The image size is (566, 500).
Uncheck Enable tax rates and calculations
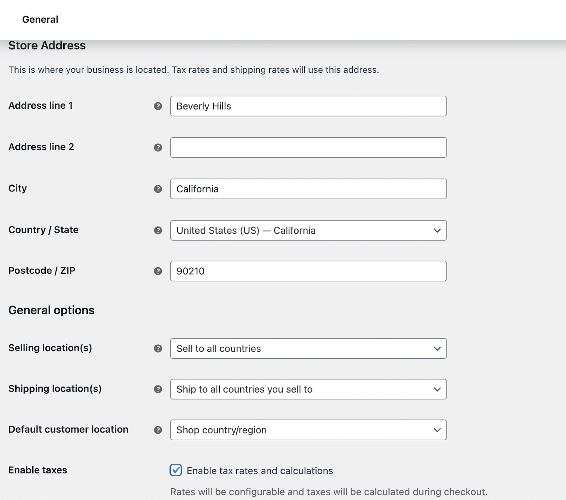coord(175,470)
